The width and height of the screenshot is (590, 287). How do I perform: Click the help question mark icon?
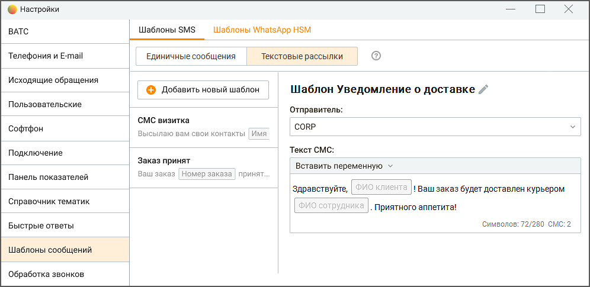pyautogui.click(x=376, y=56)
